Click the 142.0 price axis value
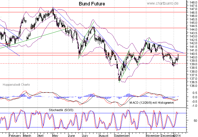 [193, 43]
